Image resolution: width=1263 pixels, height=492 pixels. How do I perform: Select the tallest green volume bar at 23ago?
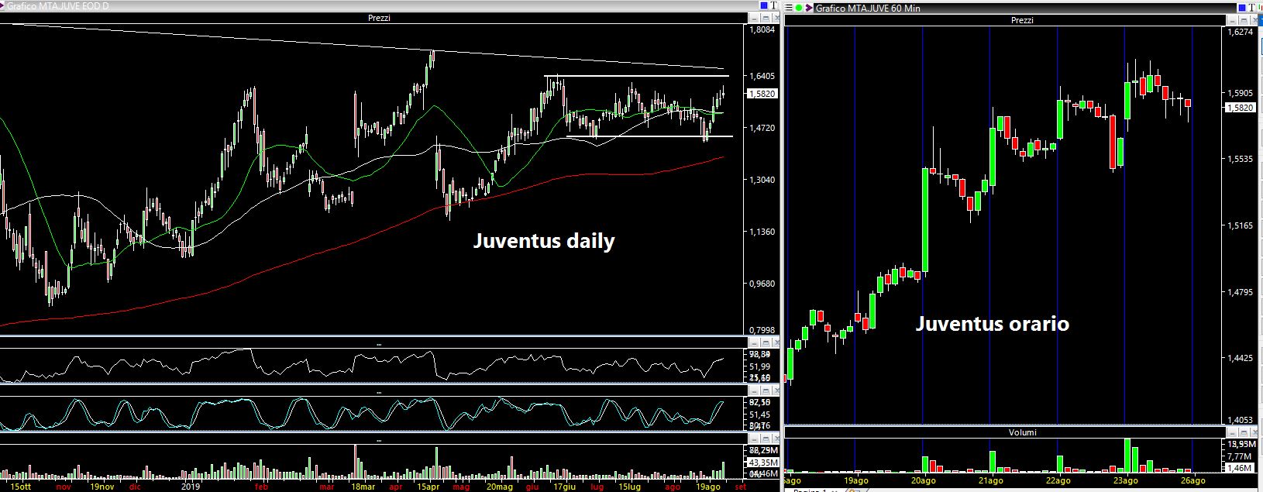1127,456
